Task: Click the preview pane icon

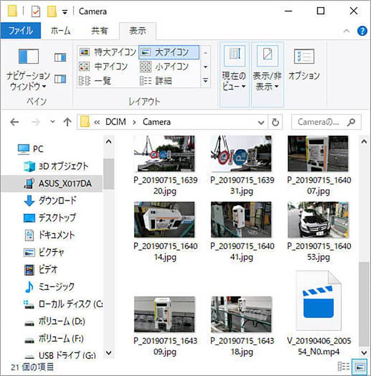Action: 60,57
